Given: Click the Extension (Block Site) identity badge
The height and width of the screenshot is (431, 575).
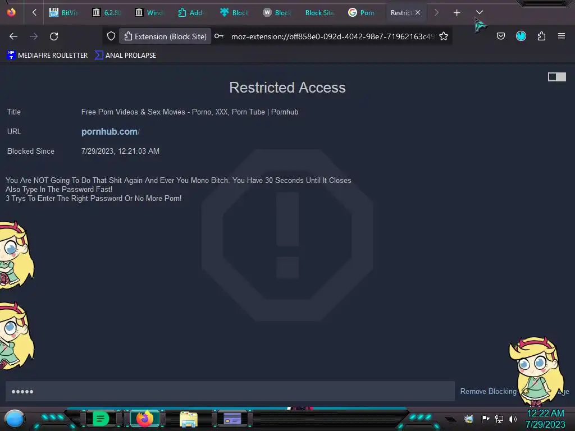Looking at the screenshot, I should 165,36.
